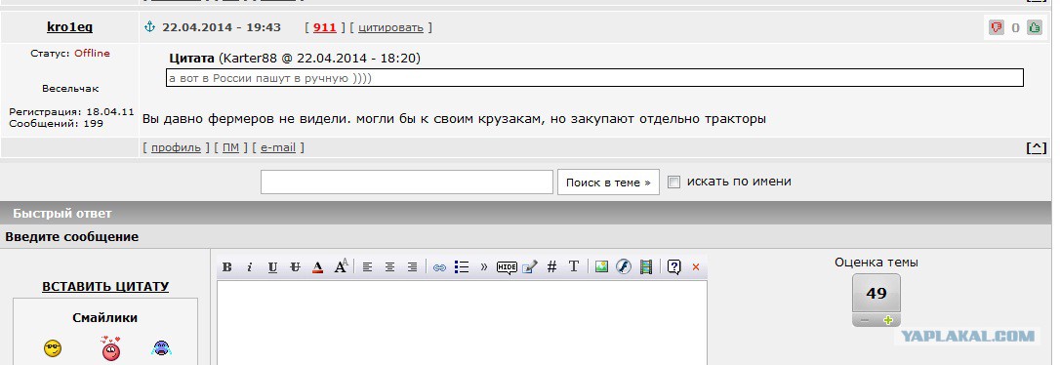The width and height of the screenshot is (1060, 365).
Task: Insert the red smiley with hearts
Action: pos(110,347)
